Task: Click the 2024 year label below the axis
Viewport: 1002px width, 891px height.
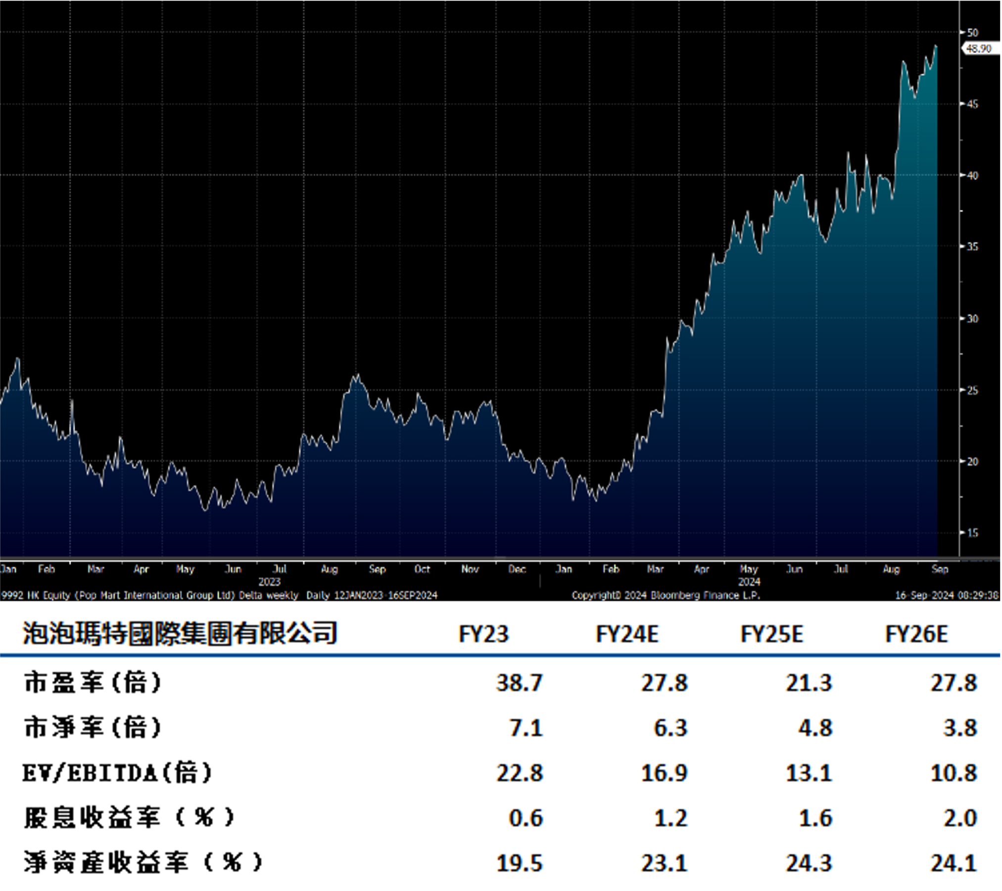Action: coord(750,581)
